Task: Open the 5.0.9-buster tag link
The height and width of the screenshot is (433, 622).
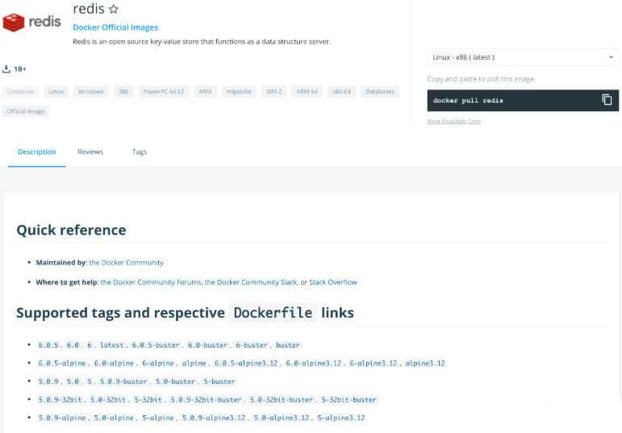Action: click(123, 381)
